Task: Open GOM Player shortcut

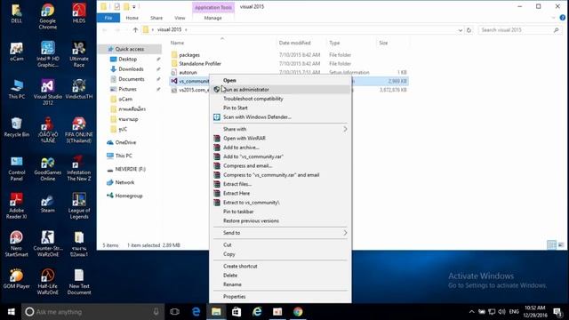Action: click(16, 278)
